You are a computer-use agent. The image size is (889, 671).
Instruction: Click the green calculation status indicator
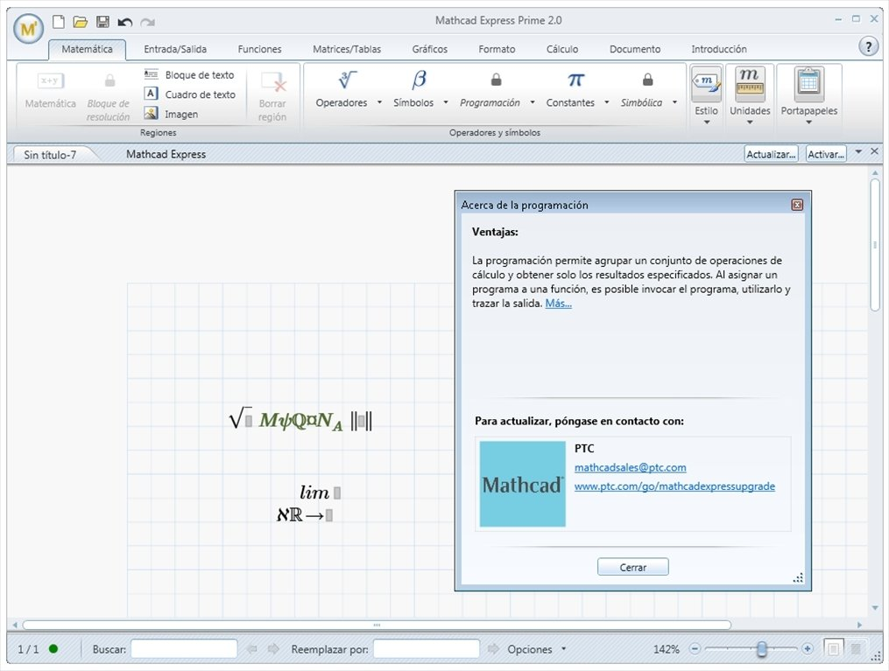pos(53,649)
